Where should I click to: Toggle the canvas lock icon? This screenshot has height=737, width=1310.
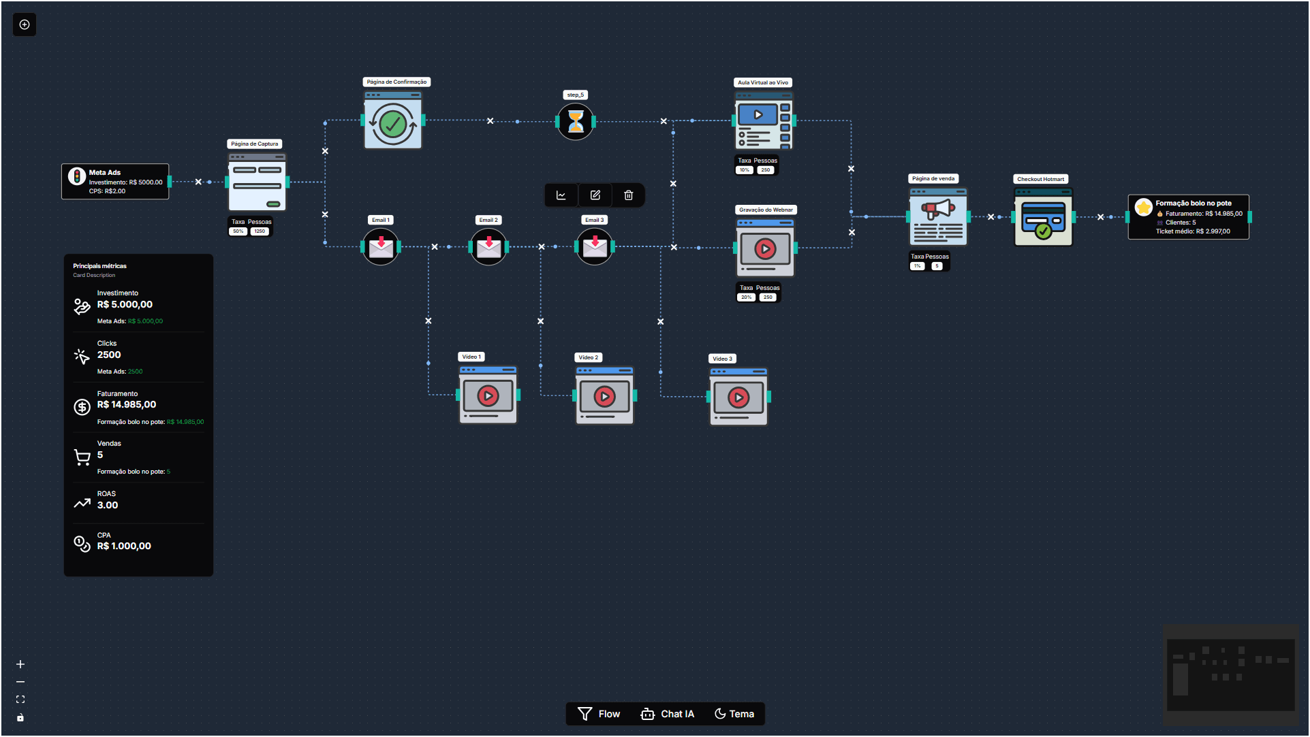[x=20, y=717]
